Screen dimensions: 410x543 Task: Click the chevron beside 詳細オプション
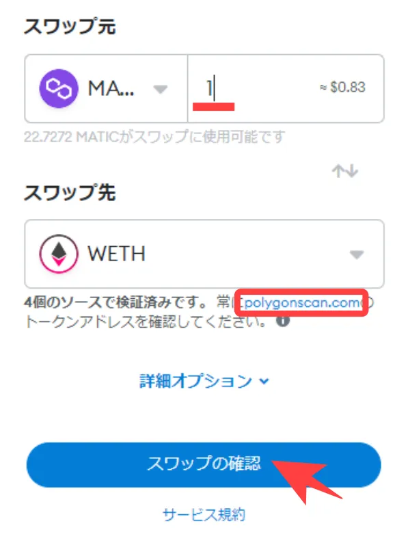[x=264, y=382]
